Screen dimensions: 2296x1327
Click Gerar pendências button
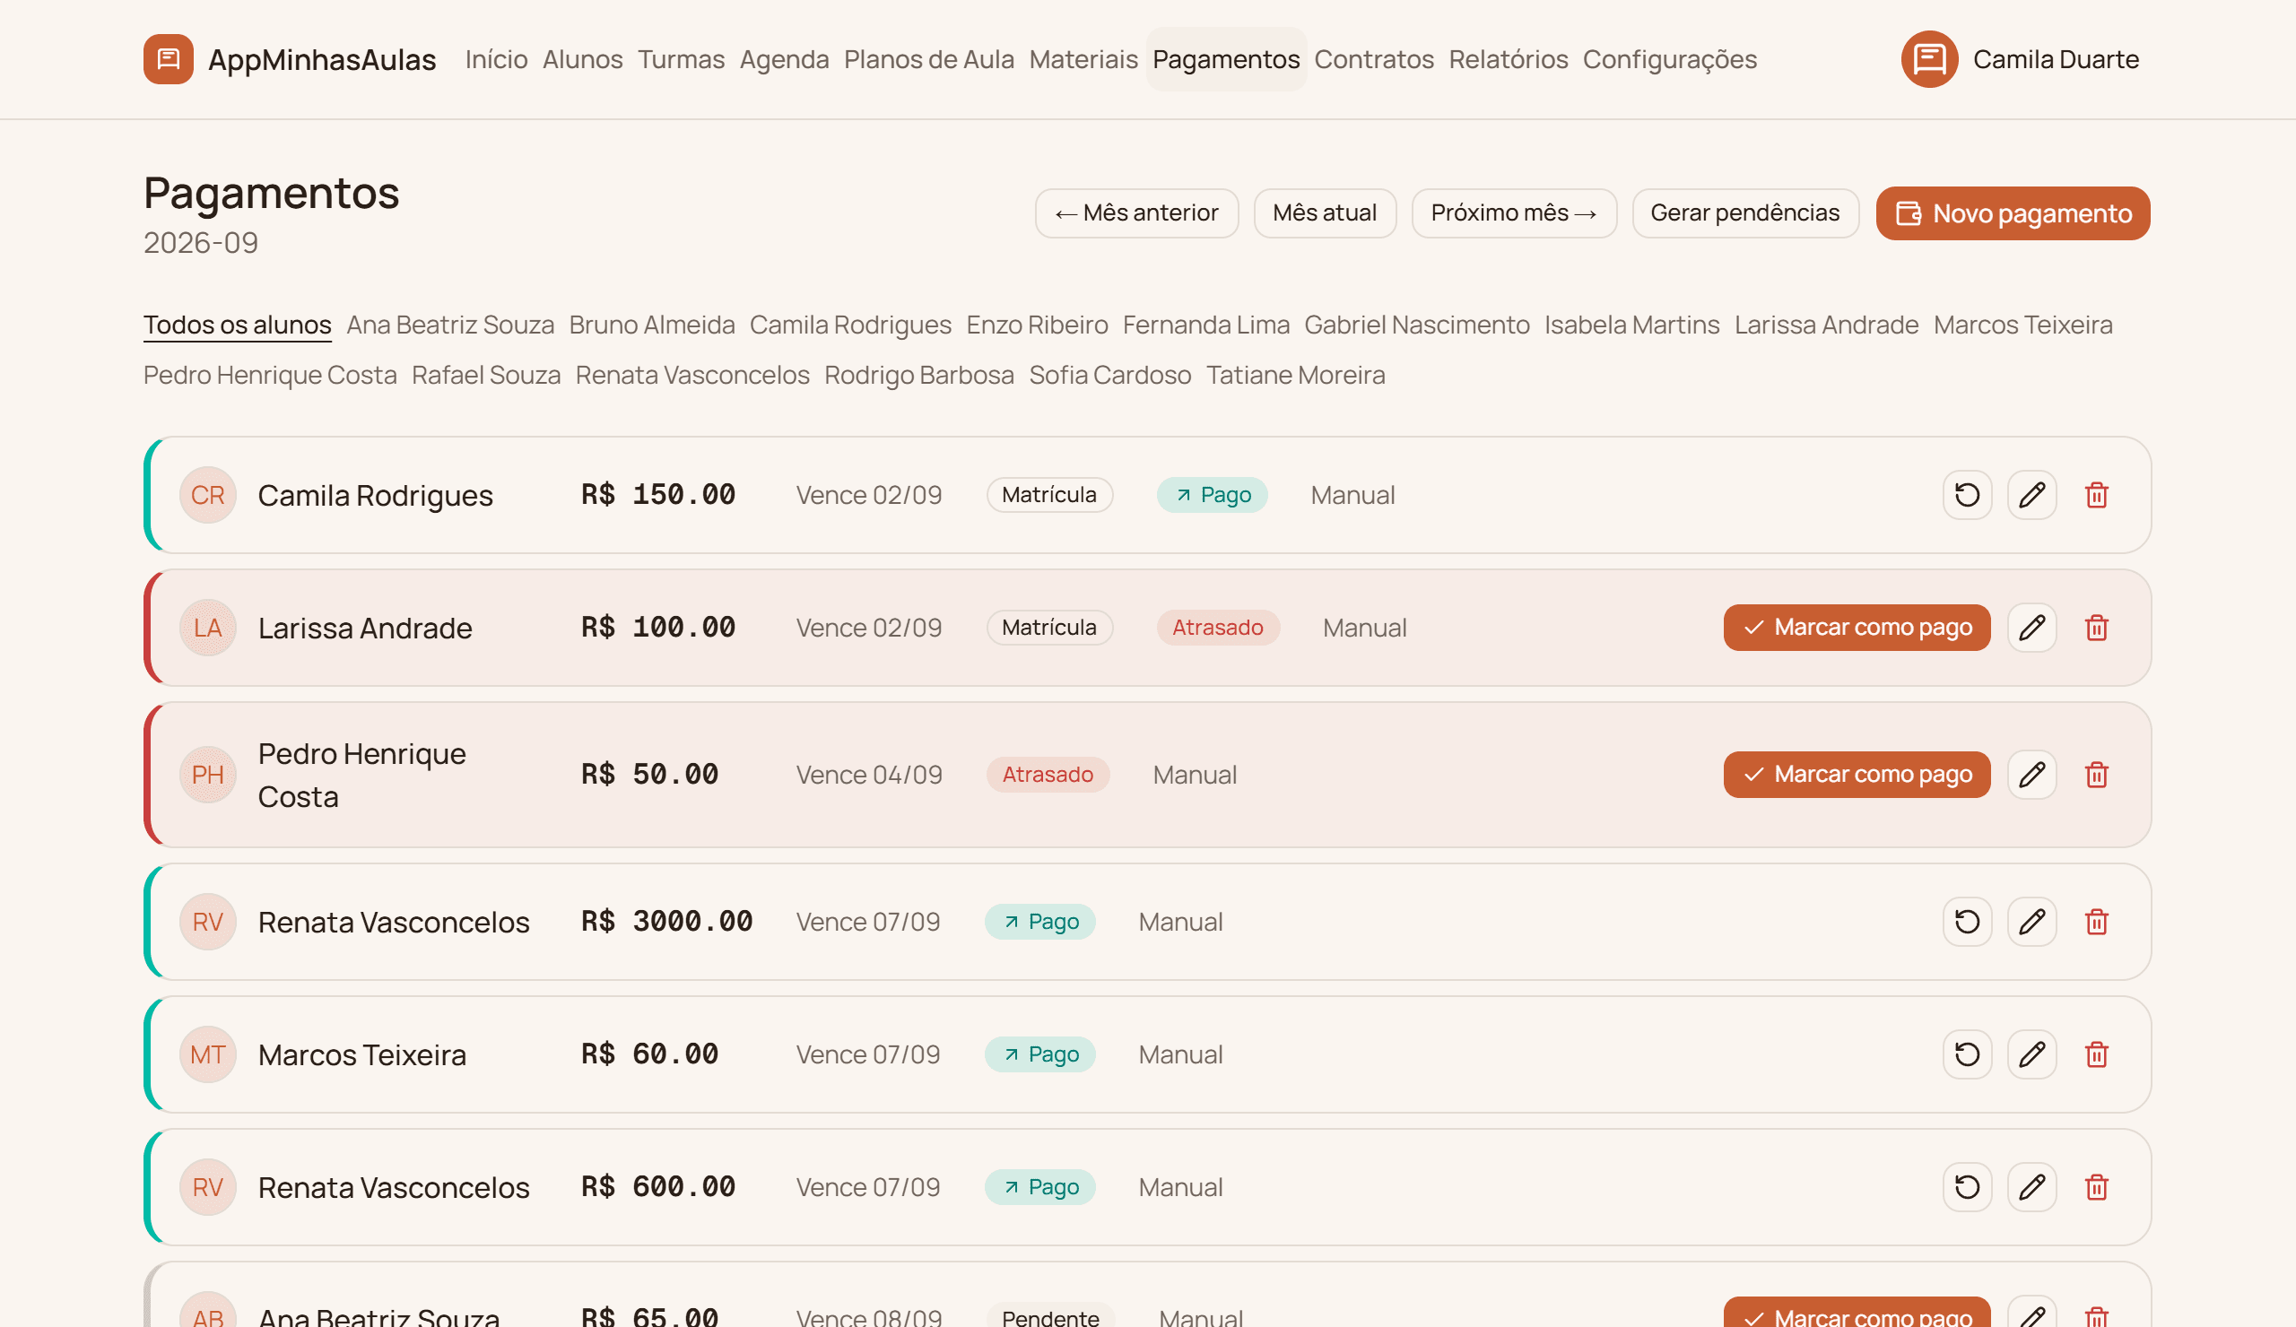[x=1744, y=213]
